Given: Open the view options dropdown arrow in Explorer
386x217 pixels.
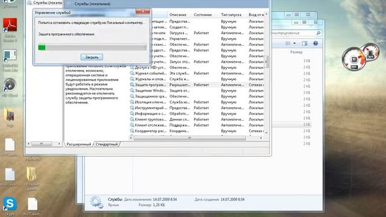Looking at the screenshot, I should (294, 43).
